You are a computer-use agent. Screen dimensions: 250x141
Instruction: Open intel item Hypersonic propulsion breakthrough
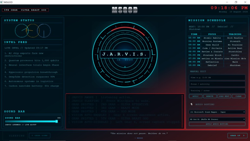pyautogui.click(x=33, y=72)
